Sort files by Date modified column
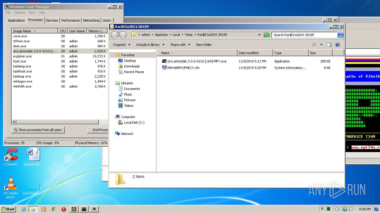The height and width of the screenshot is (213, 380). pos(255,53)
